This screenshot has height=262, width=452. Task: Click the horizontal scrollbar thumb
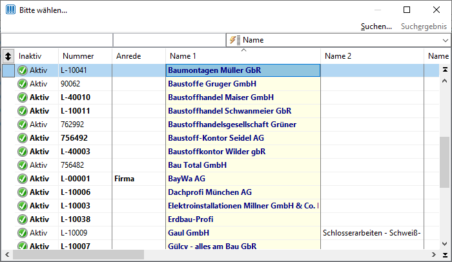point(78,254)
